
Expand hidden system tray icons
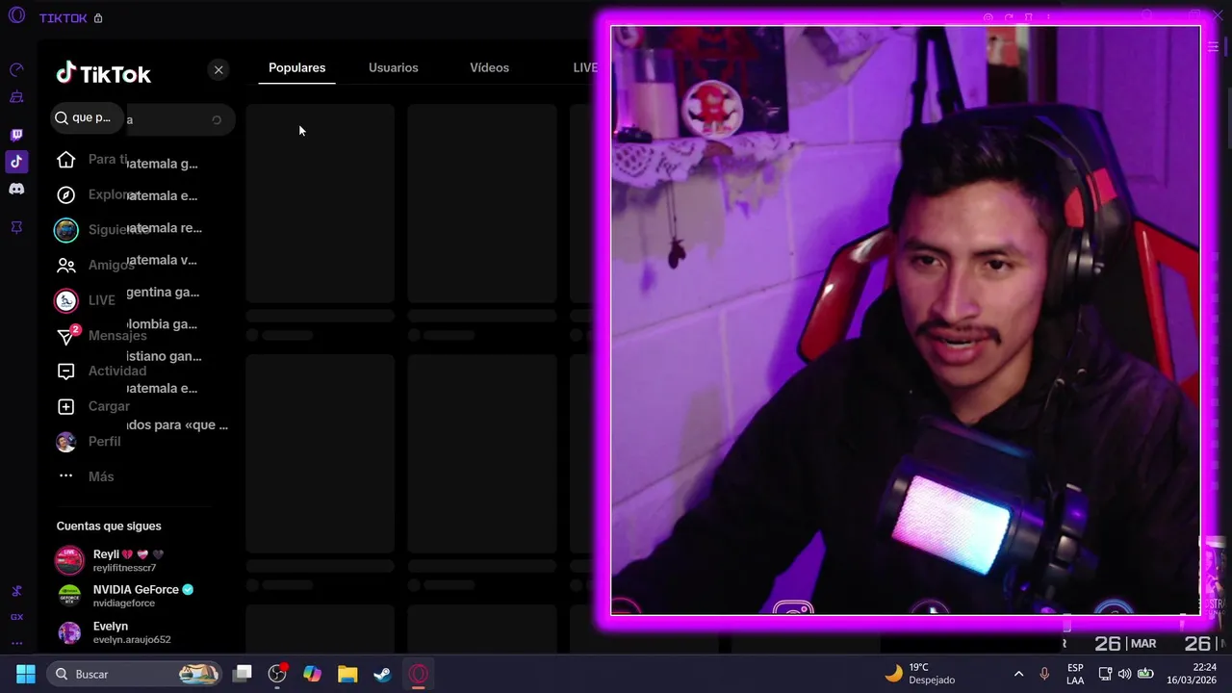coord(1018,674)
